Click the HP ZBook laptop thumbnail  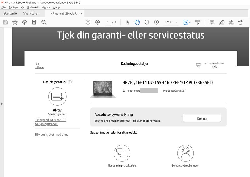point(103,89)
